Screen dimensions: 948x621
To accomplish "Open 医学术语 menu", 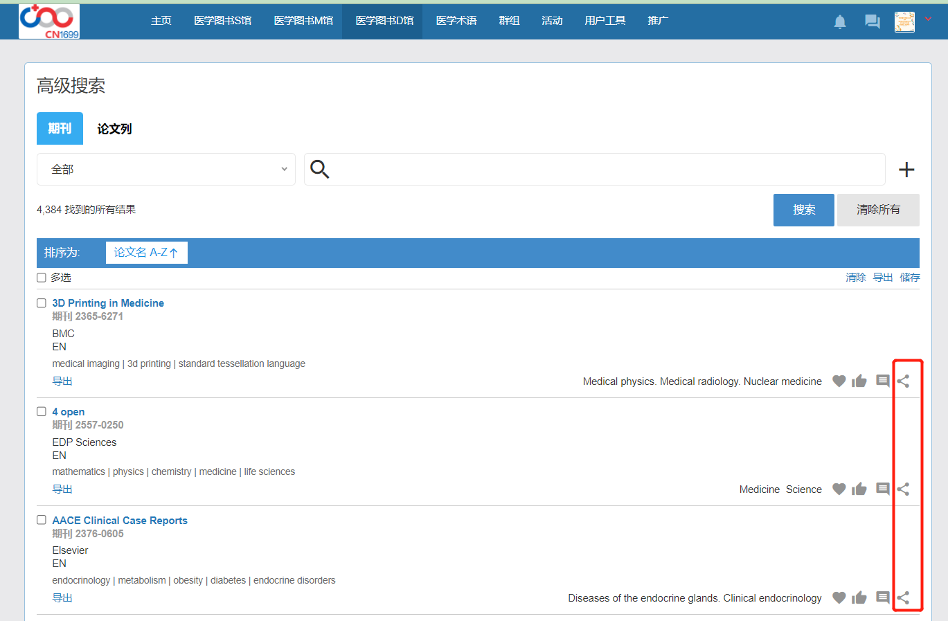I will pyautogui.click(x=456, y=21).
